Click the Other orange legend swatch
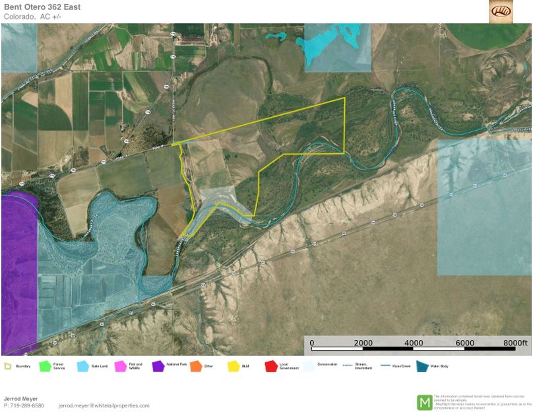This screenshot has width=533, height=412. pyautogui.click(x=195, y=365)
